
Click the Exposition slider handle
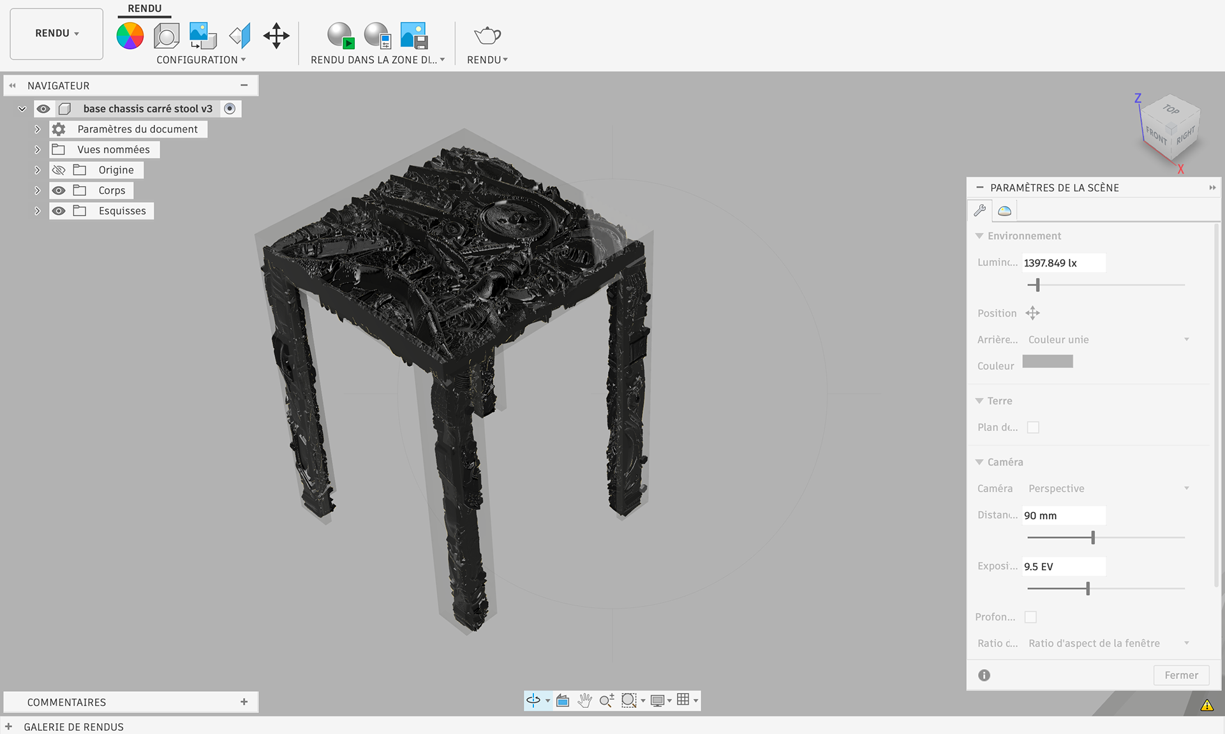pyautogui.click(x=1088, y=589)
